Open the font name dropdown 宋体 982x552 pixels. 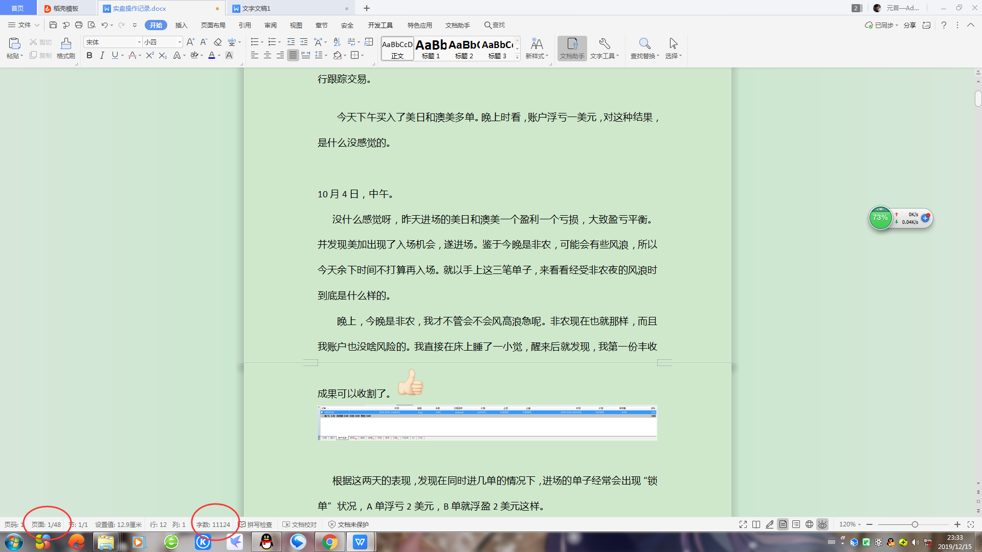pyautogui.click(x=139, y=42)
